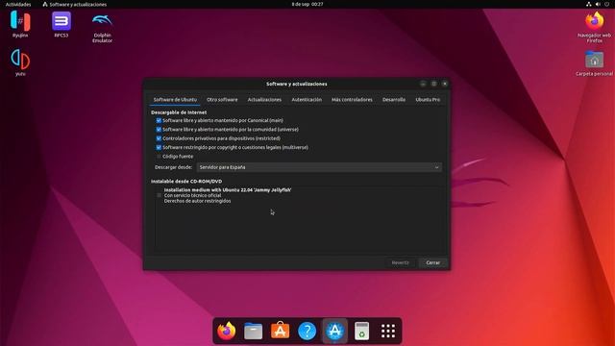Open Servidor para España download dropdown

point(319,167)
